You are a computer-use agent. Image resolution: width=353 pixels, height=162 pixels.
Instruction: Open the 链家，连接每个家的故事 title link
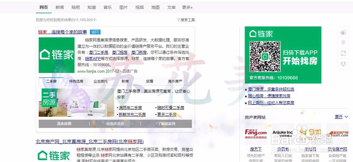(x=62, y=32)
